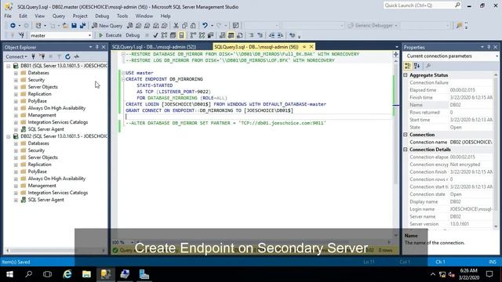Click Property Pages wrench icon
502x282 pixels.
pos(428,66)
